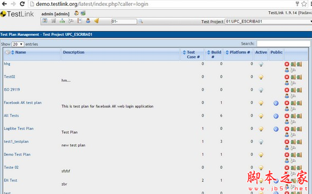Click the table icon left of Name header

click(8, 52)
